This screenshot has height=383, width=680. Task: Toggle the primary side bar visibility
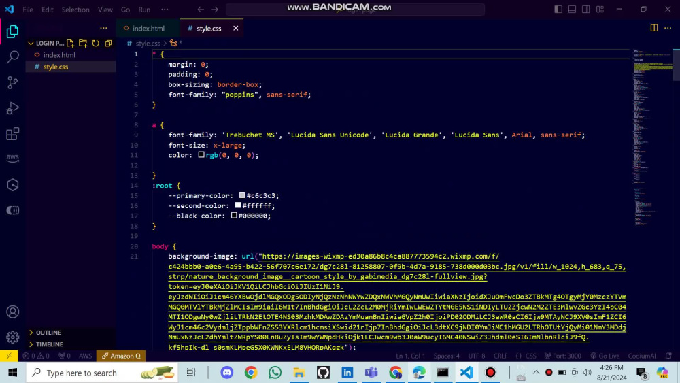558,9
